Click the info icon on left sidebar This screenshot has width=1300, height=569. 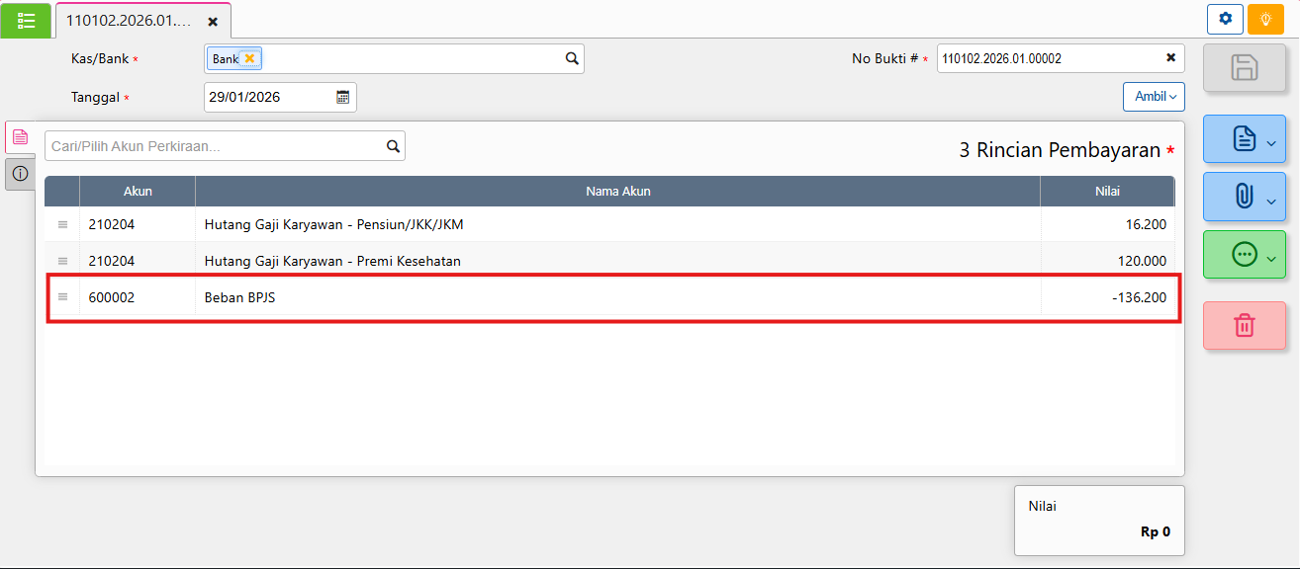point(20,174)
